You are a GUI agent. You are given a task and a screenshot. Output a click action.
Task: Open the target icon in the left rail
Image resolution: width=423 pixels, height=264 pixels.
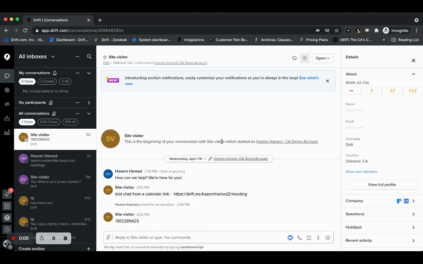7,90
